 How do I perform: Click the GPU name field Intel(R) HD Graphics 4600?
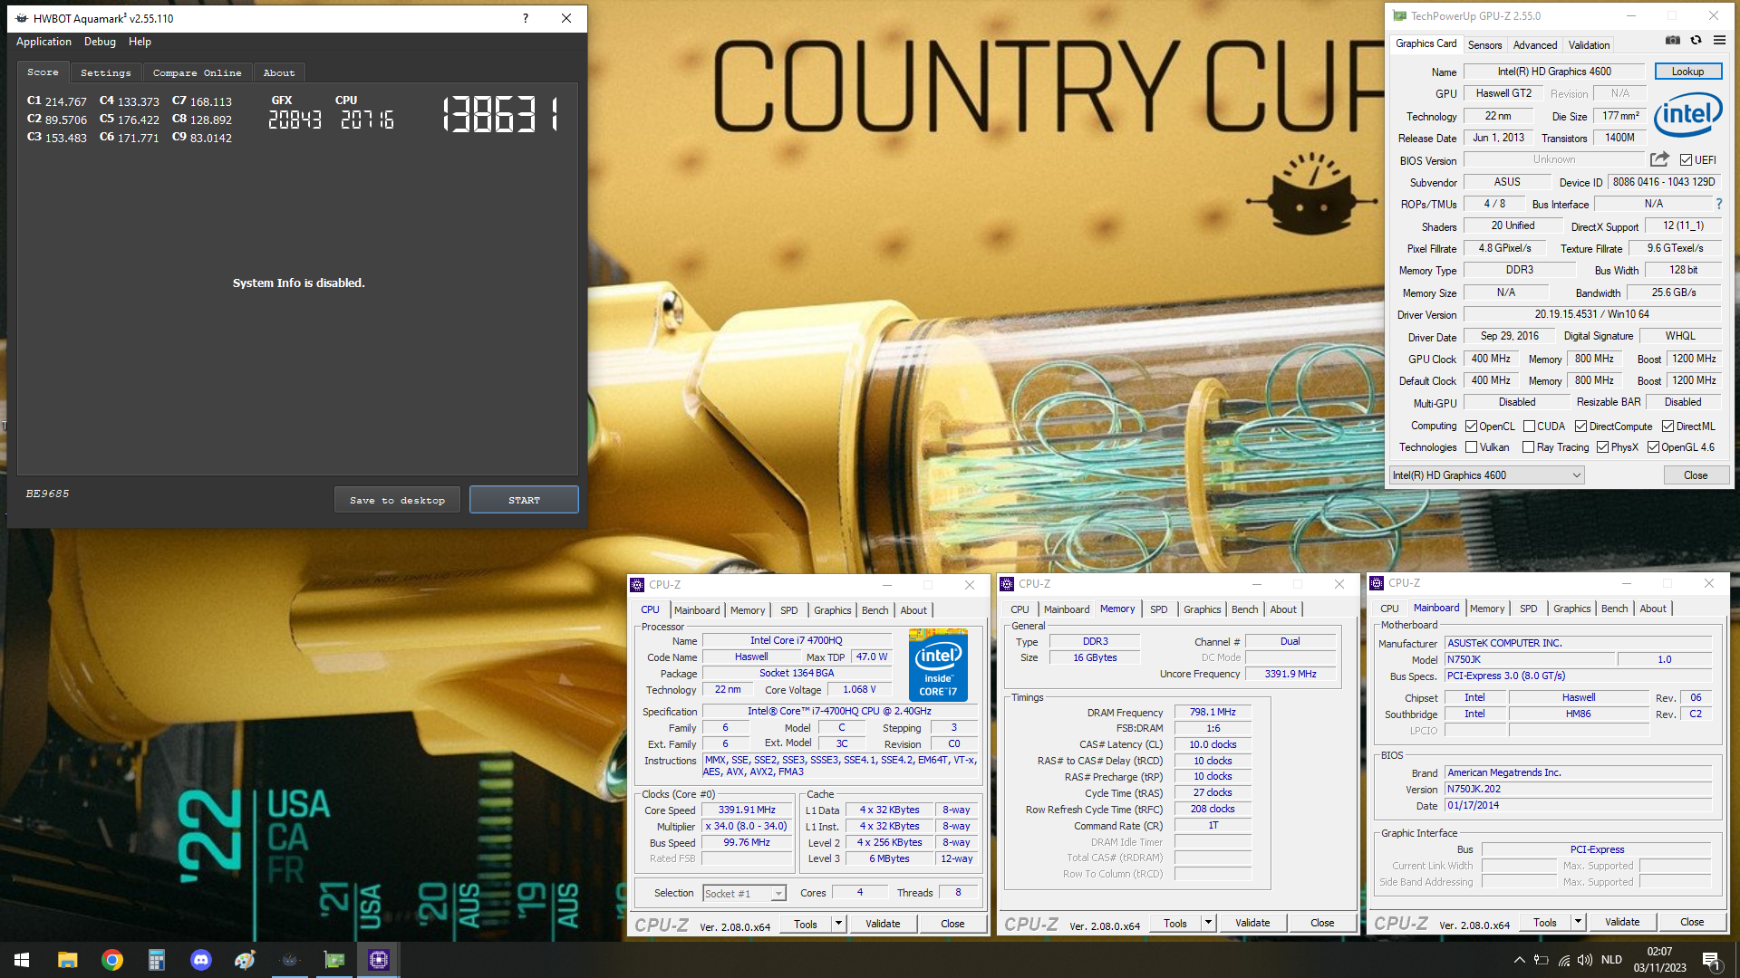[1554, 72]
